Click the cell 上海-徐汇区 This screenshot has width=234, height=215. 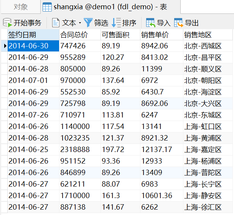coord(208,207)
